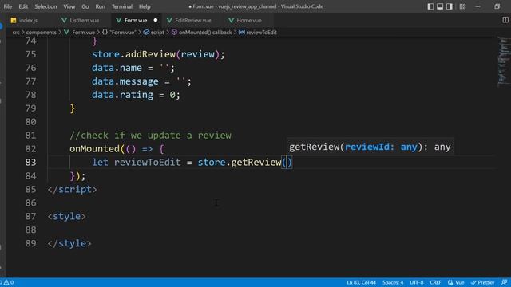This screenshot has width=511, height=287.
Task: Click the closing script tag on line 85
Action: (x=72, y=189)
